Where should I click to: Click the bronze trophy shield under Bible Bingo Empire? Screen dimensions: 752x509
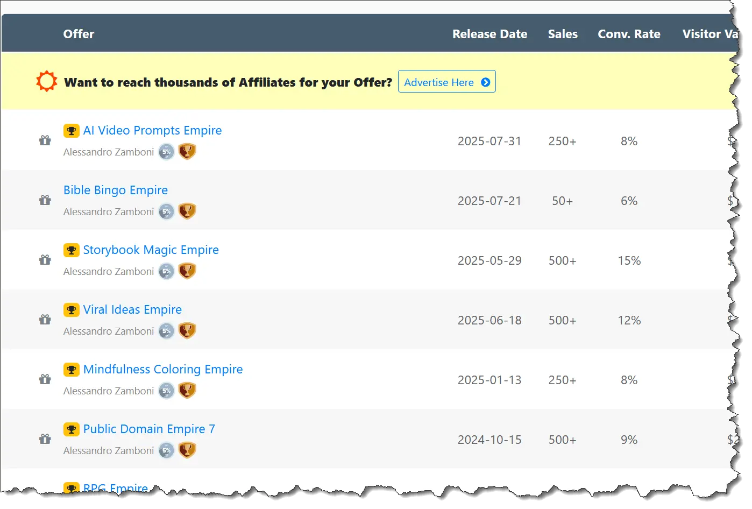pos(187,211)
